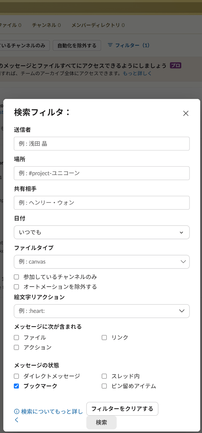Toggle the 自動化を除外する filter button
Screen dimensions: 202x433
(x=77, y=45)
